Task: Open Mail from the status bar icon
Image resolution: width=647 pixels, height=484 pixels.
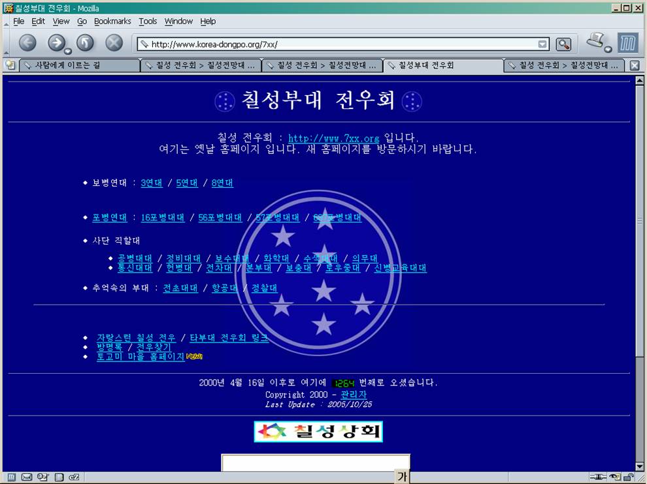Action: coord(27,477)
